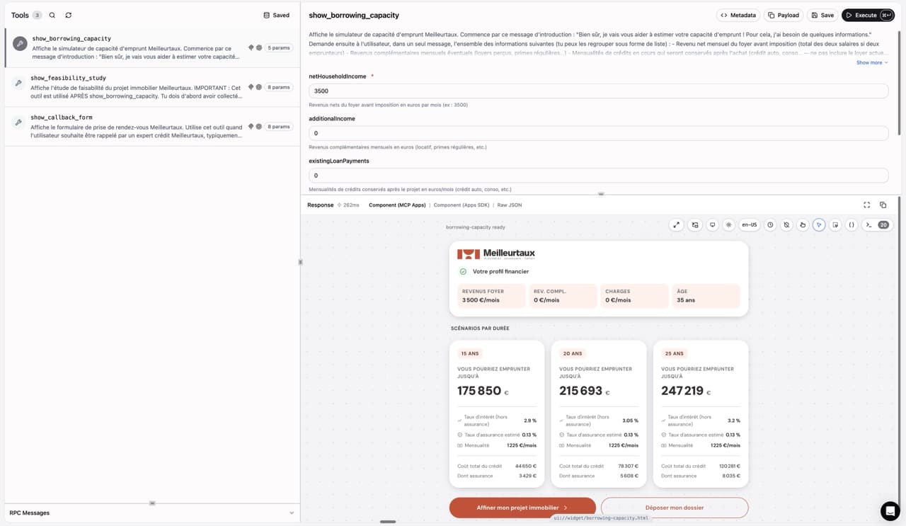Screen dimensions: 906x526
Task: Click the horizontal scrollbar below the widget
Action: point(388,522)
